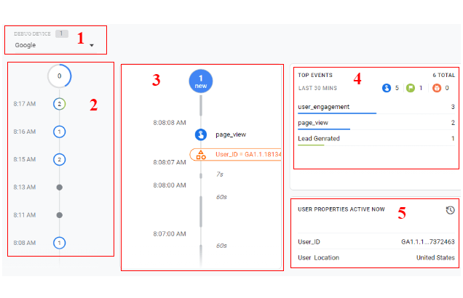Image resolution: width=463 pixels, height=298 pixels.
Task: Click the 8:11 AM gray dot
Action: pos(60,215)
